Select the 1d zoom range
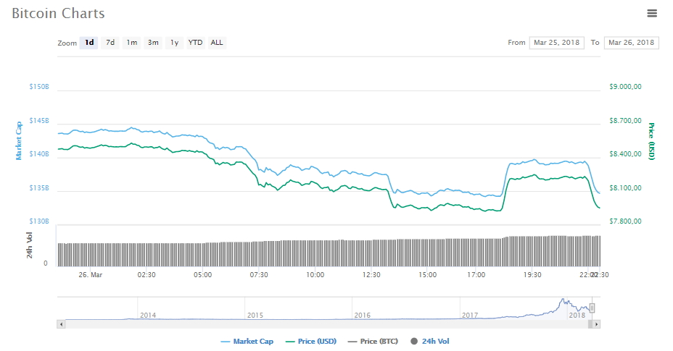The width and height of the screenshot is (673, 351). [89, 43]
